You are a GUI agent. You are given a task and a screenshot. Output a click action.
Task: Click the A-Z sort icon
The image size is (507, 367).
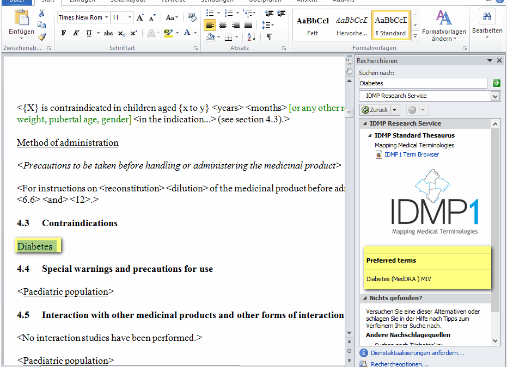point(251,37)
